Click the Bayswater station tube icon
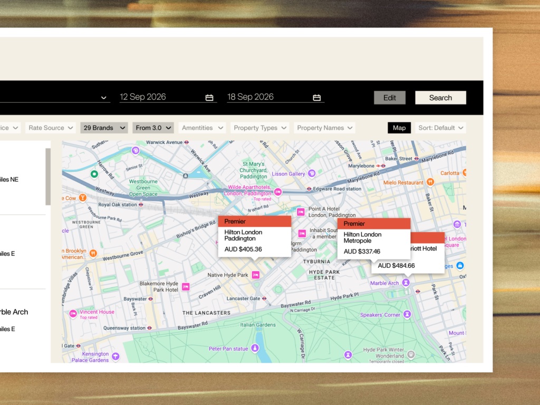 150,299
